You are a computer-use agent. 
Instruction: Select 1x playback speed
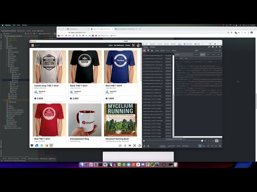coord(216,141)
